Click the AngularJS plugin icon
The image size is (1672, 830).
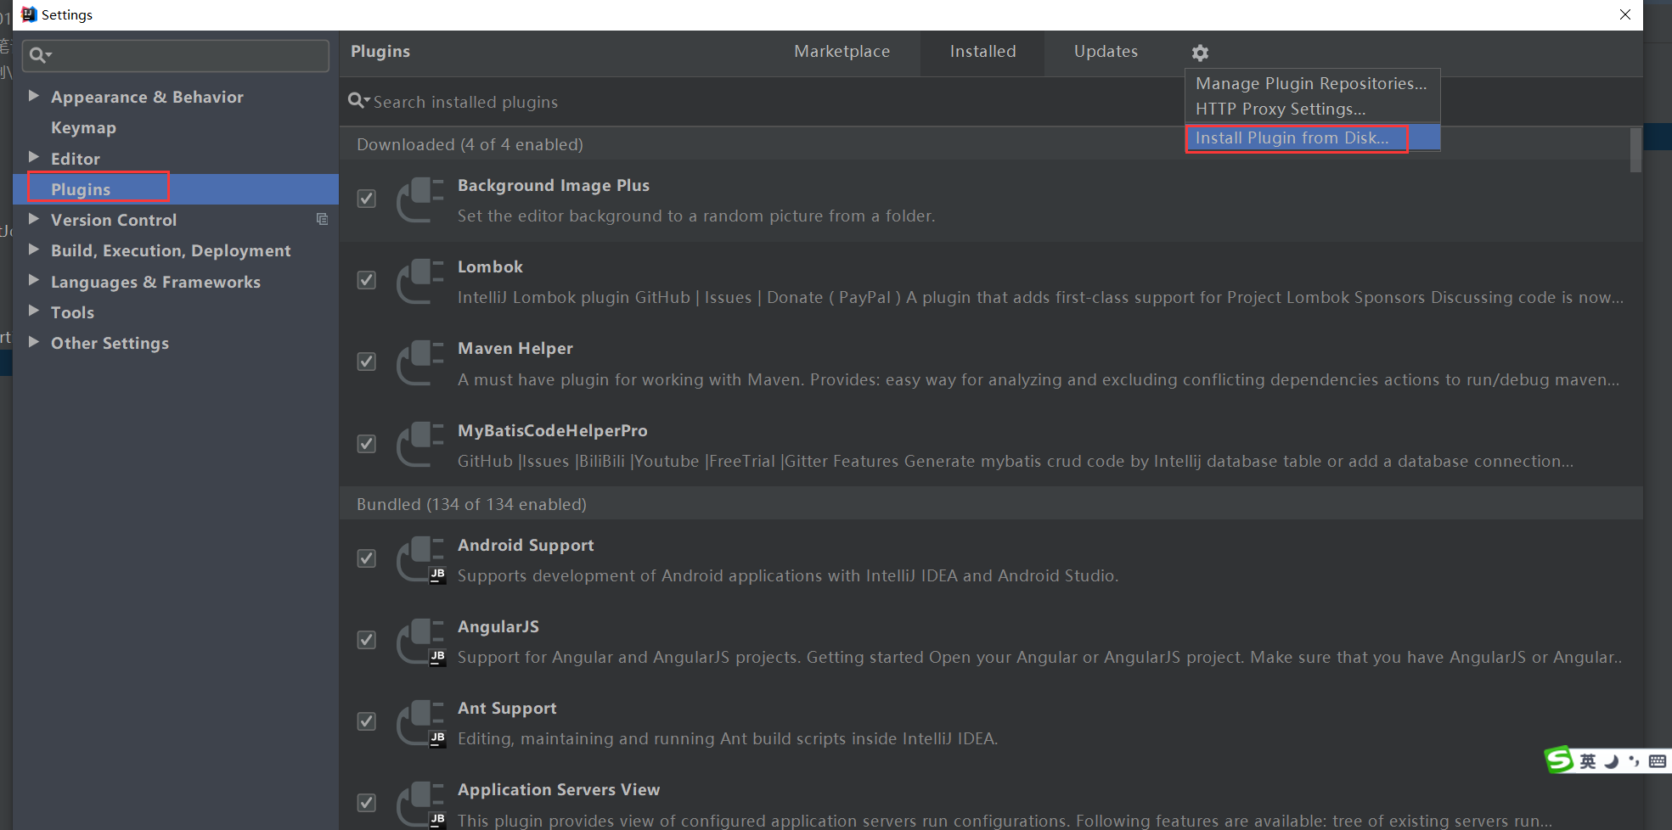click(420, 642)
